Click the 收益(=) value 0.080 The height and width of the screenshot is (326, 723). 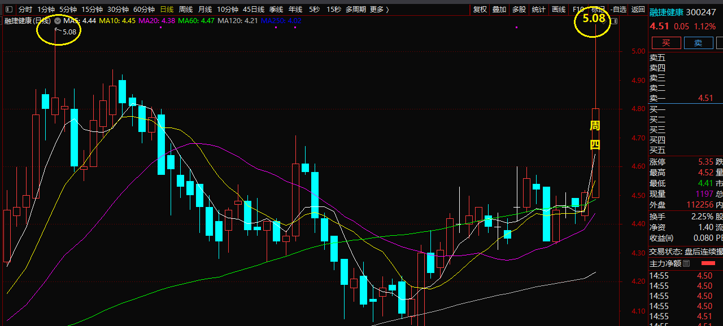tap(703, 238)
